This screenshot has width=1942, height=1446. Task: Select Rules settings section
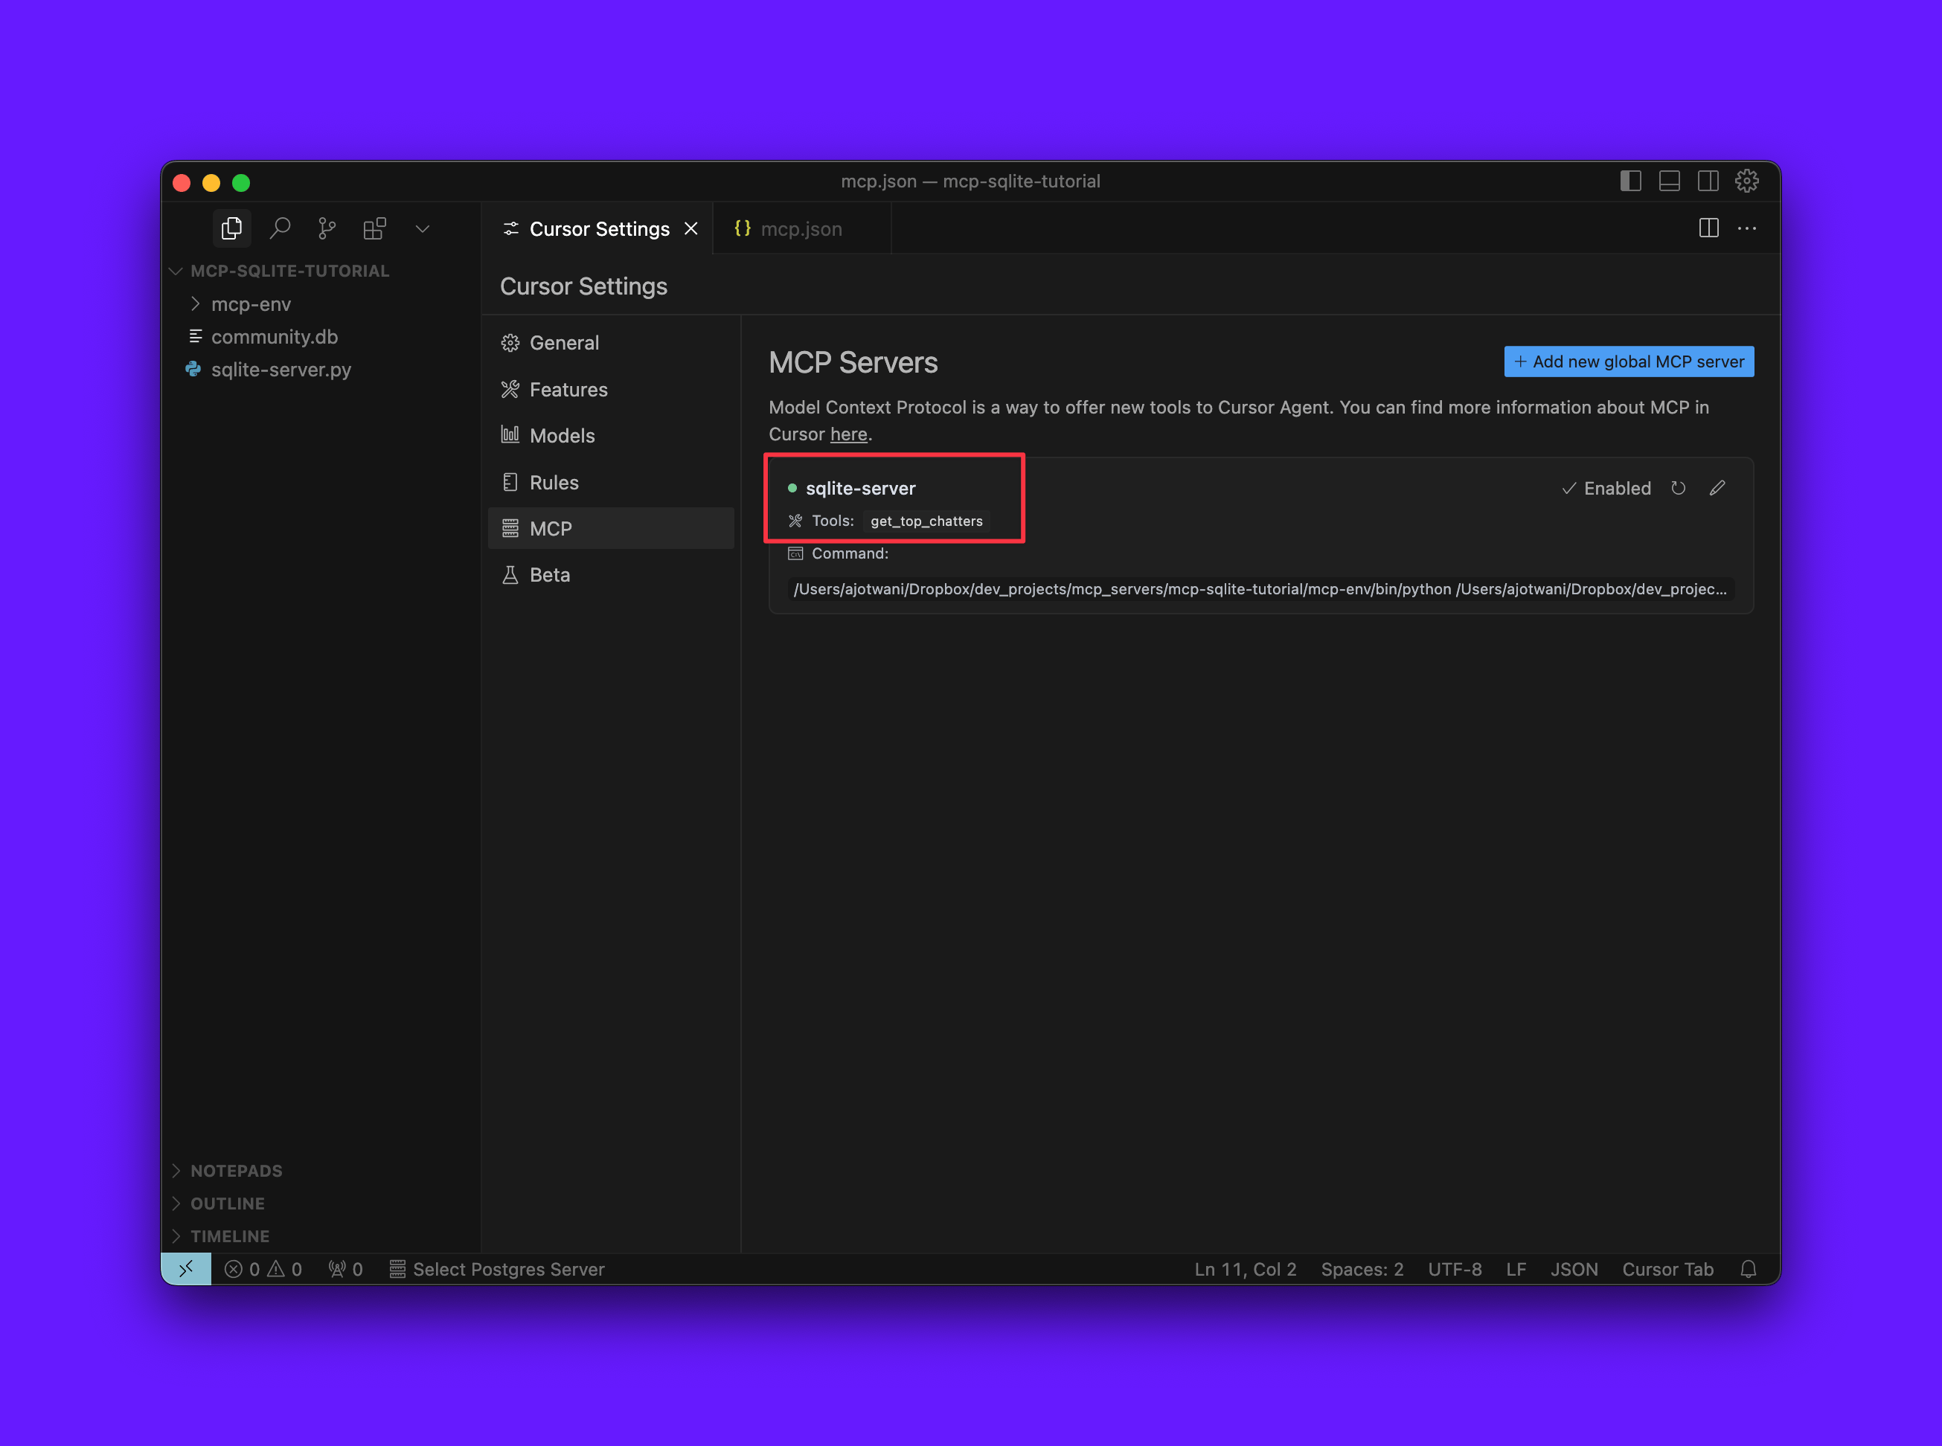tap(611, 482)
